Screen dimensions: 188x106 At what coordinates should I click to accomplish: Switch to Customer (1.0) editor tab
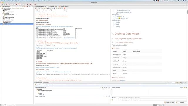(x=53, y=6)
